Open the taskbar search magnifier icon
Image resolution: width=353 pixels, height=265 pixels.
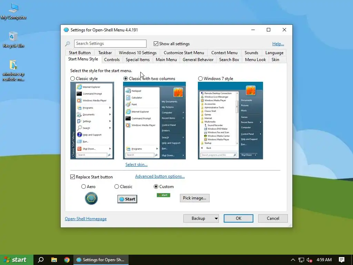41,259
